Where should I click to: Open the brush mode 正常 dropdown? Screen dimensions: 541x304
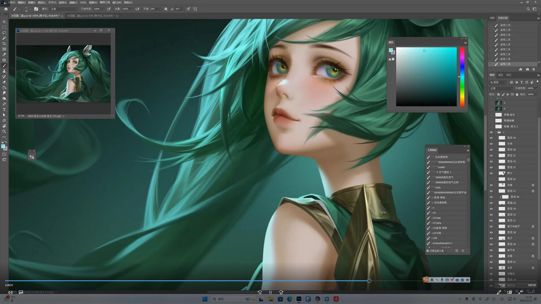[64, 9]
